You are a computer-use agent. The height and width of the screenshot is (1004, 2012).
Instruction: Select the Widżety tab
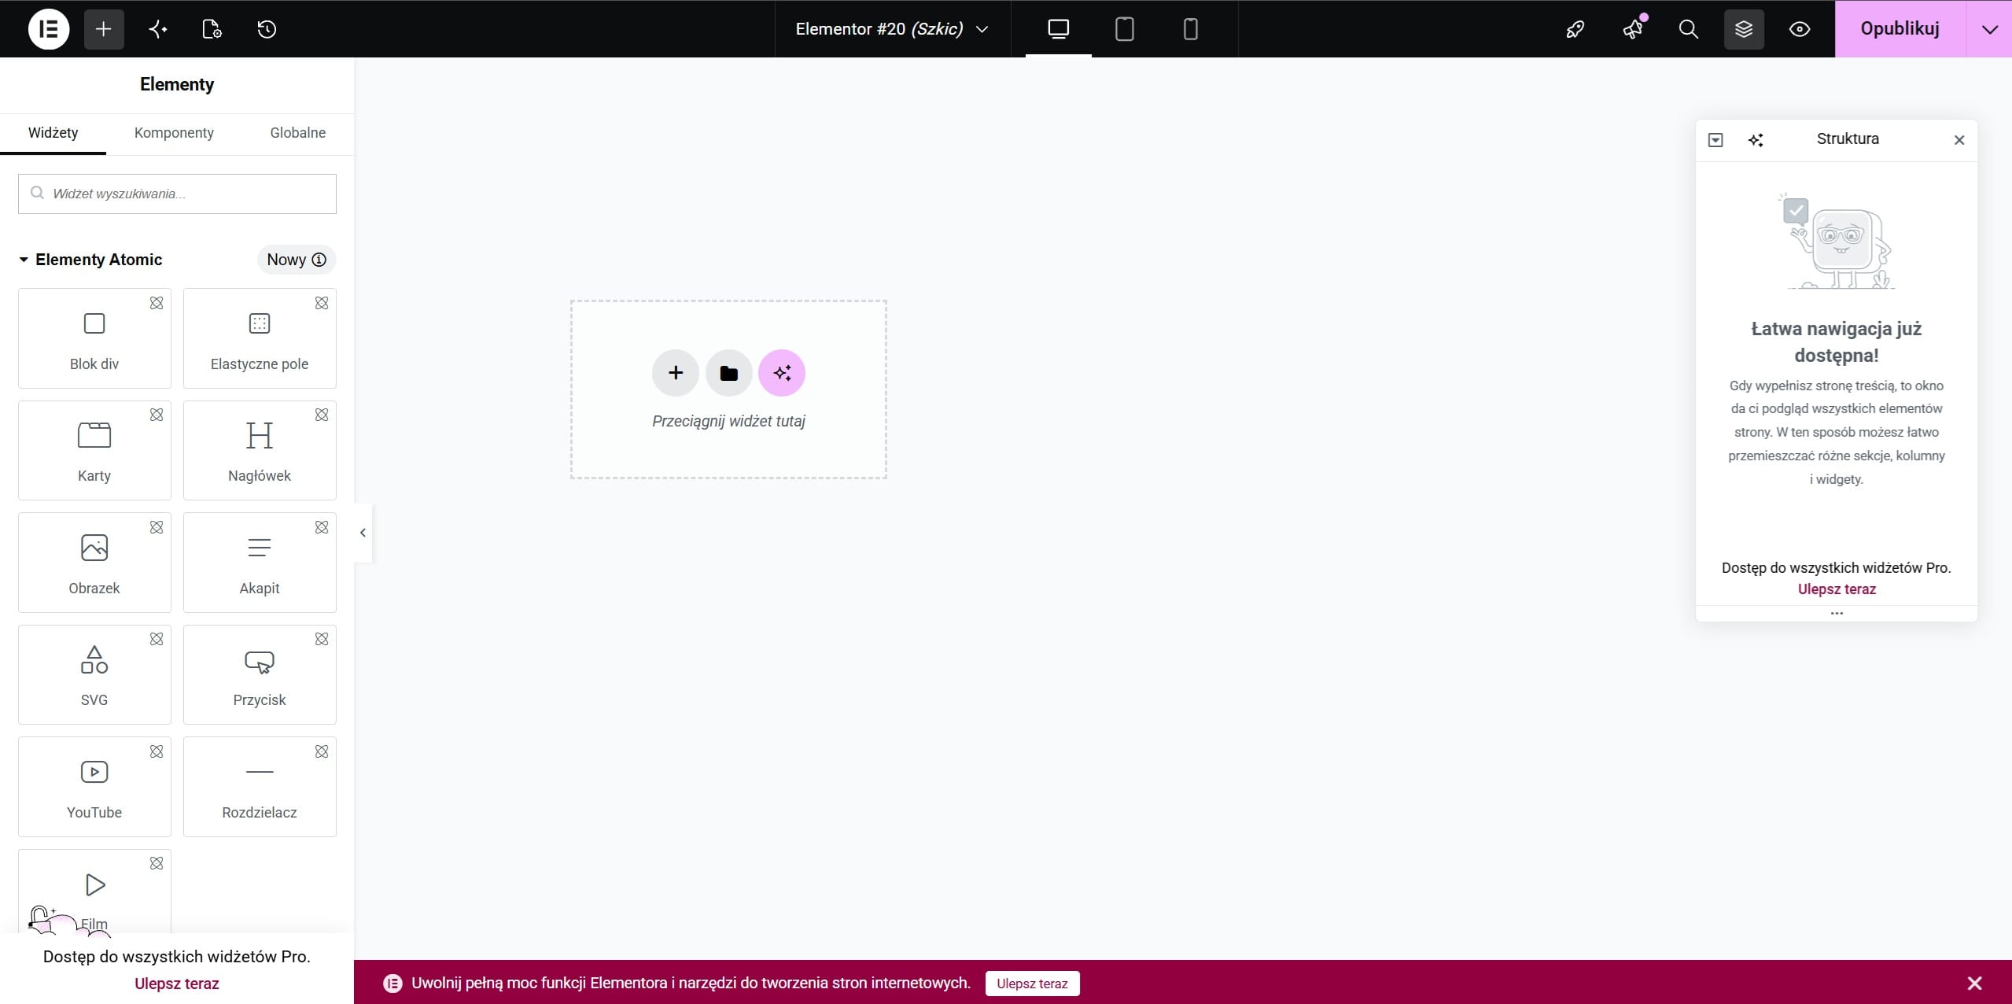53,132
